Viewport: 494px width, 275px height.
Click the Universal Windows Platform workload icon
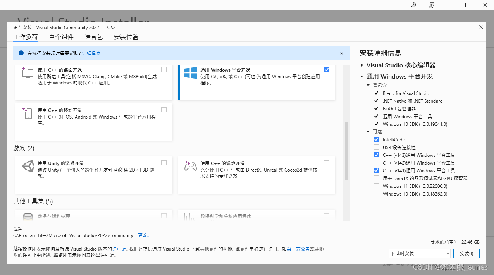[x=191, y=73]
